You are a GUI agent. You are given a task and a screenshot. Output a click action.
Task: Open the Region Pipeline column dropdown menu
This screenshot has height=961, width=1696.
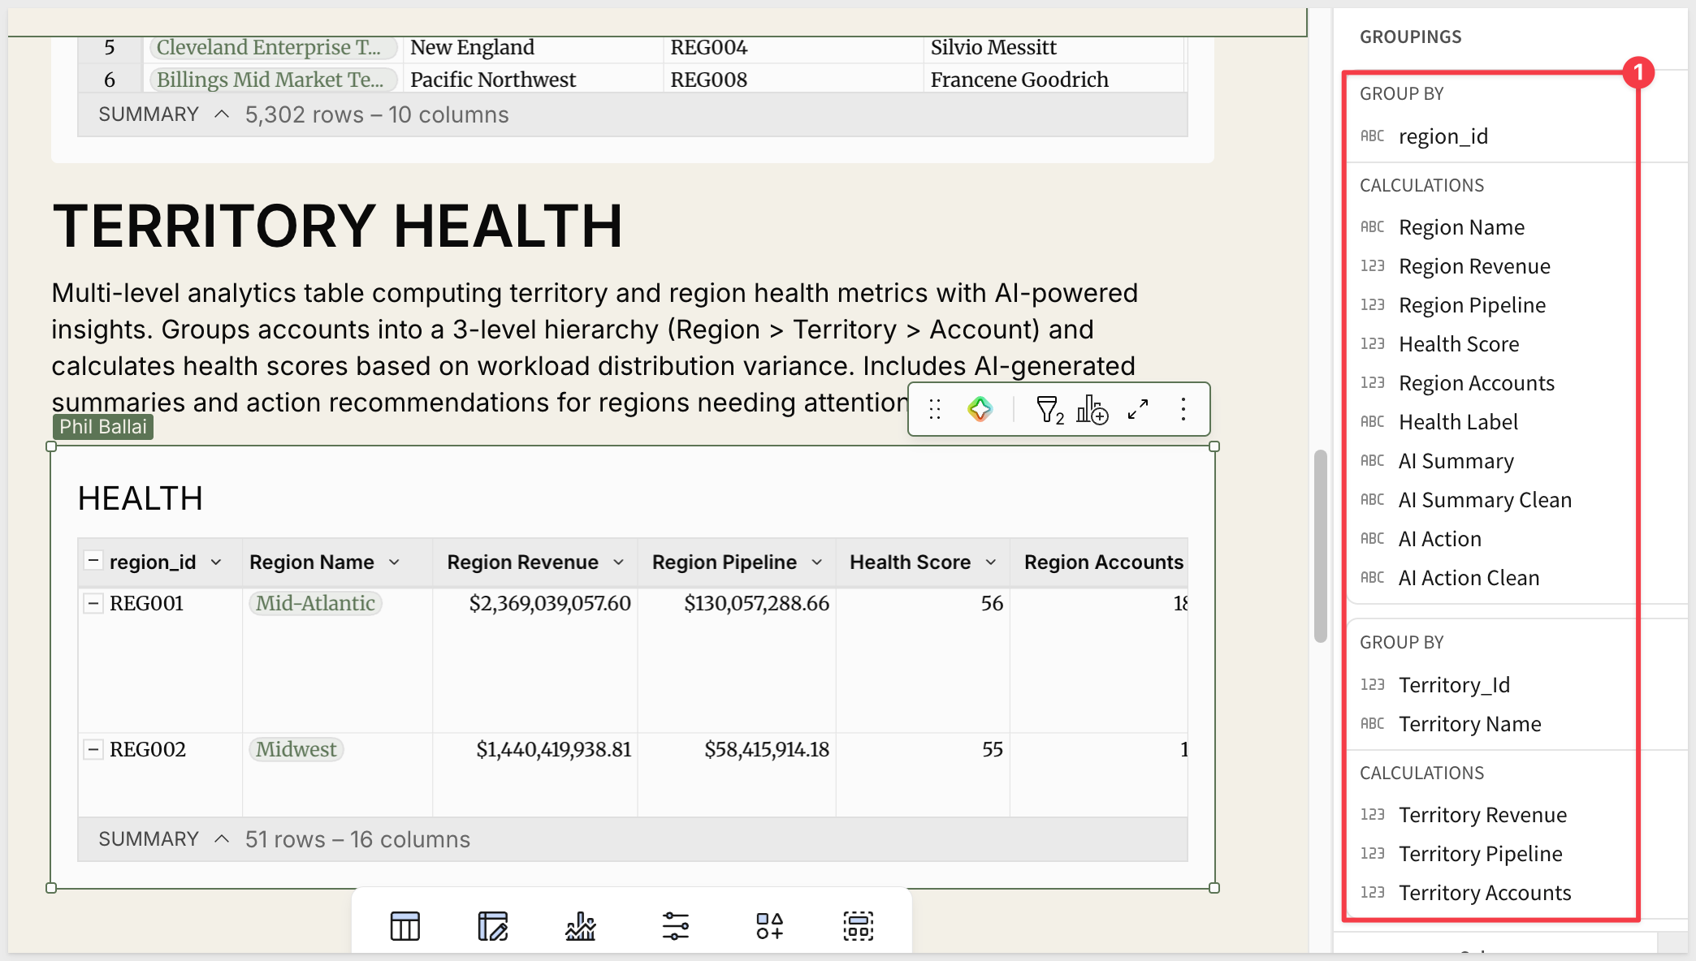pos(817,562)
